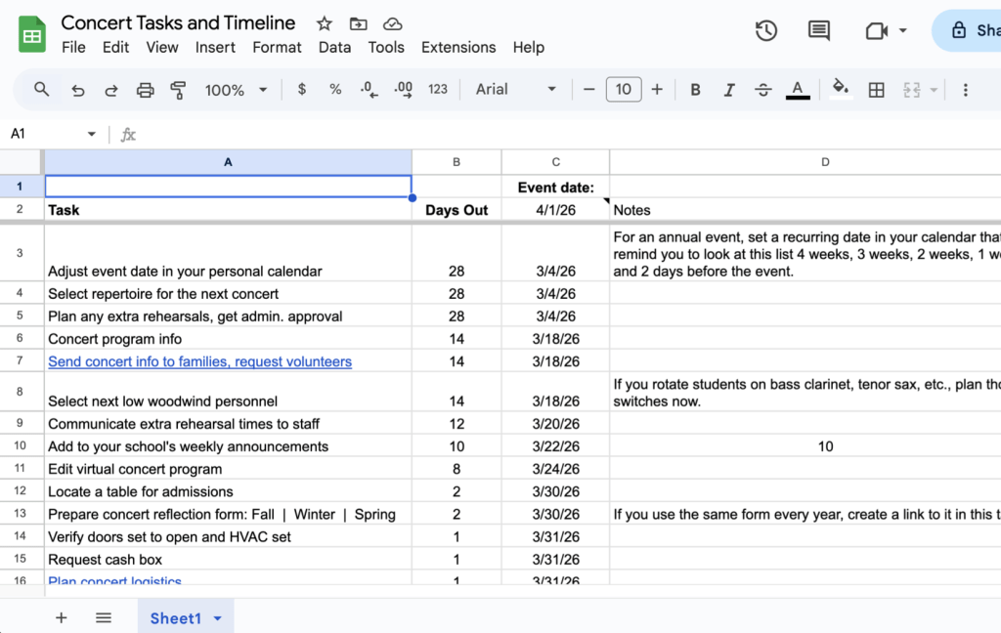1001x633 pixels.
Task: Open the Format menu
Action: coord(277,47)
